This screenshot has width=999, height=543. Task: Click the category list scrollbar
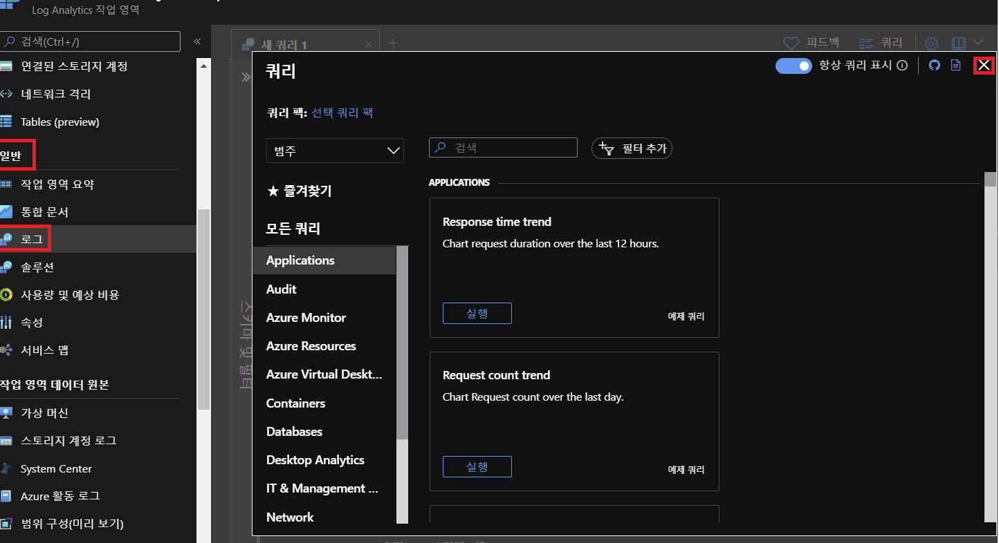pos(402,342)
